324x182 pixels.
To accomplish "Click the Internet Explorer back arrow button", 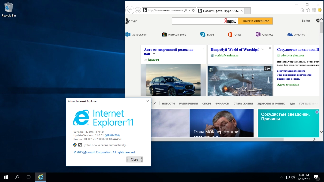I will click(130, 10).
